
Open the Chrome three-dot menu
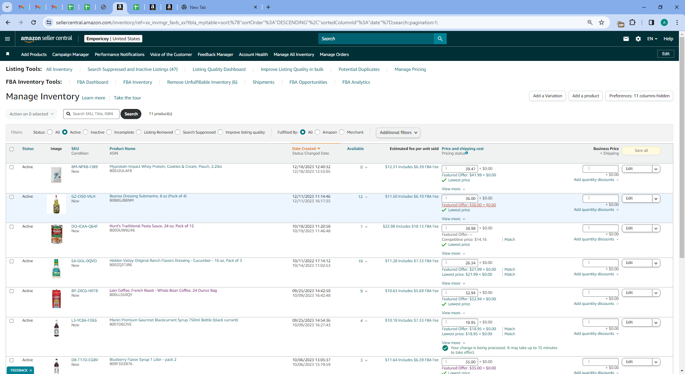(677, 22)
